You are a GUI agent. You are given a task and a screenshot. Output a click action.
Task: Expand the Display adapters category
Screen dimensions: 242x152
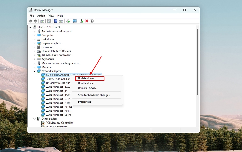[35, 43]
